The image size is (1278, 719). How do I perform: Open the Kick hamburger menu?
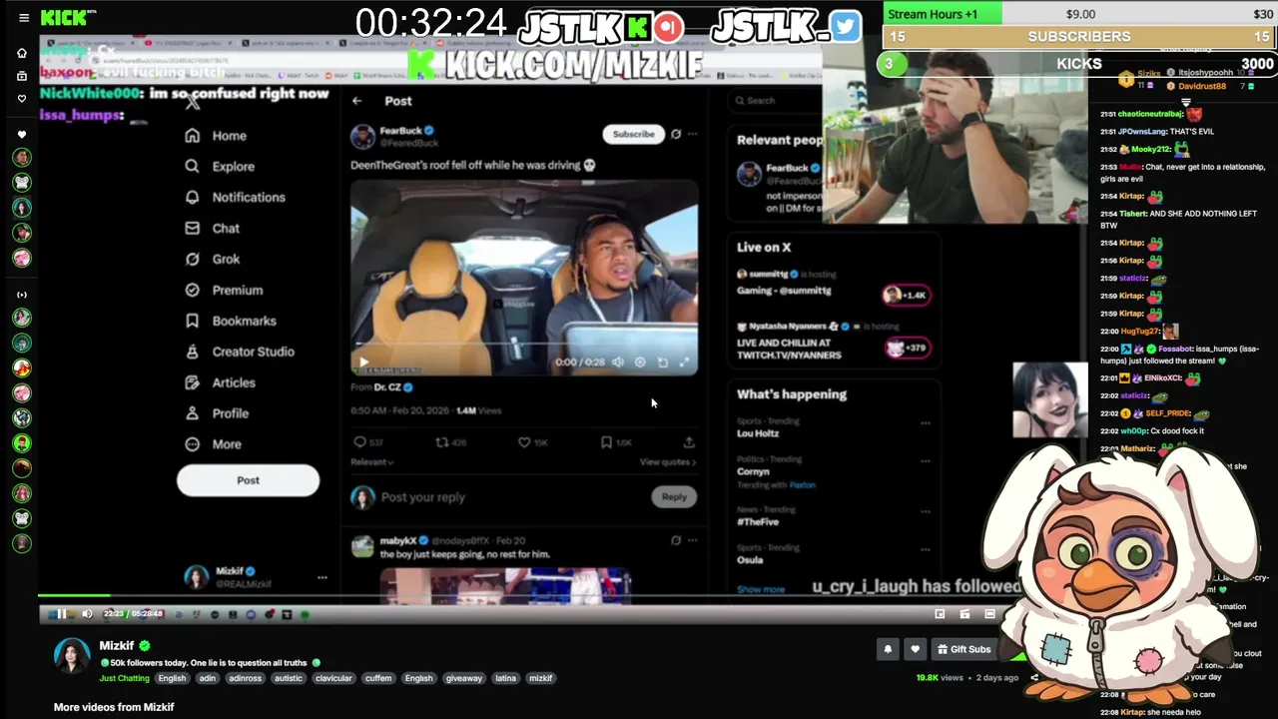pyautogui.click(x=24, y=18)
